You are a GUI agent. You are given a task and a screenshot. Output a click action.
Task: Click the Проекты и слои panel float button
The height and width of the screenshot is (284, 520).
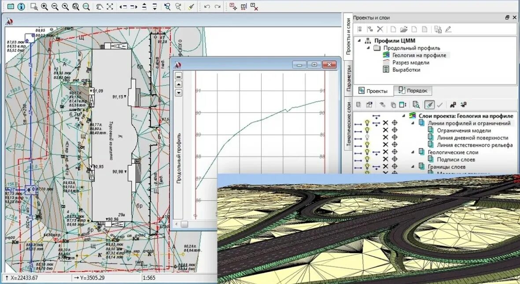click(507, 18)
